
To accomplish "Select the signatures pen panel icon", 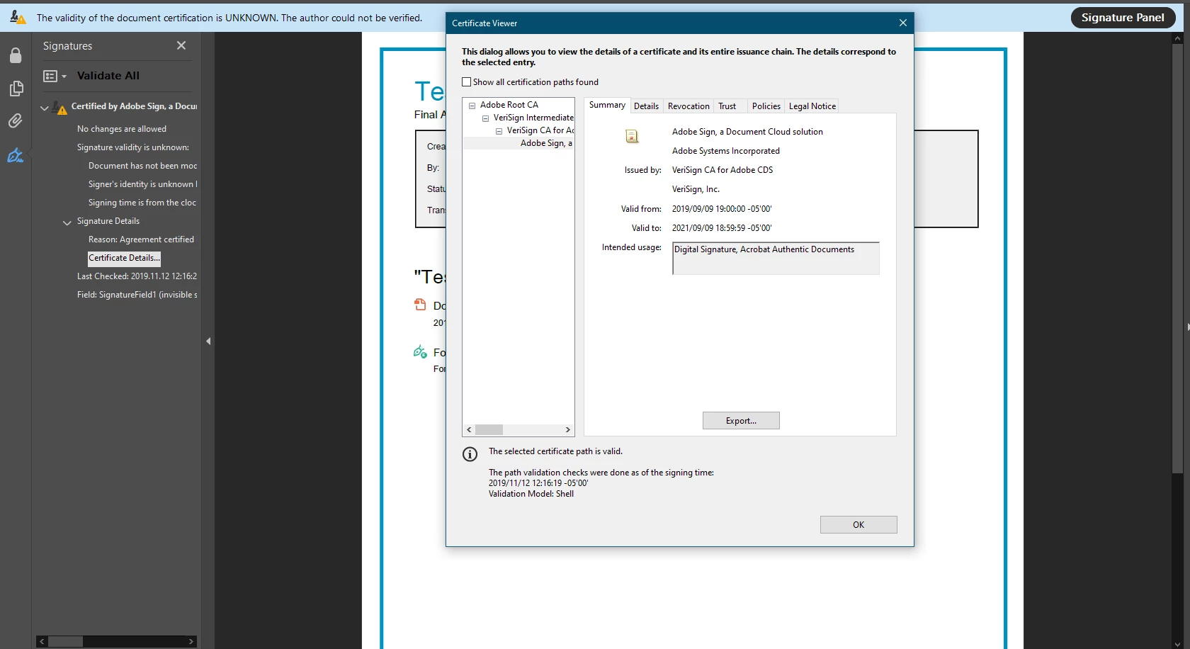I will click(x=16, y=155).
